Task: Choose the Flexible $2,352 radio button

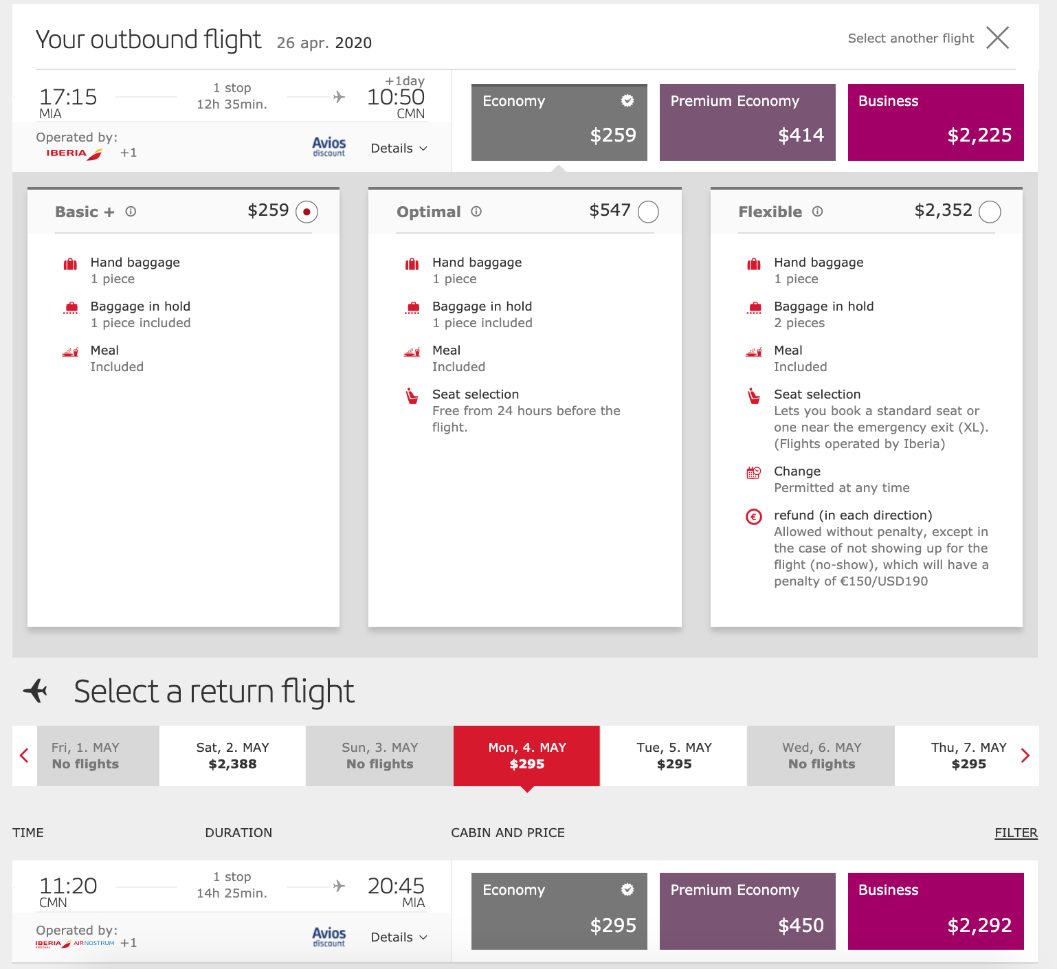Action: point(990,212)
